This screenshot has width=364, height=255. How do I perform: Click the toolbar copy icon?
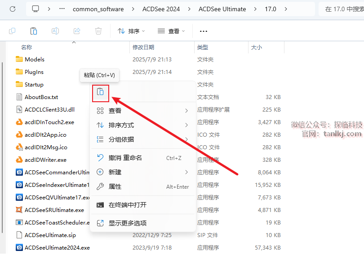coord(12,31)
